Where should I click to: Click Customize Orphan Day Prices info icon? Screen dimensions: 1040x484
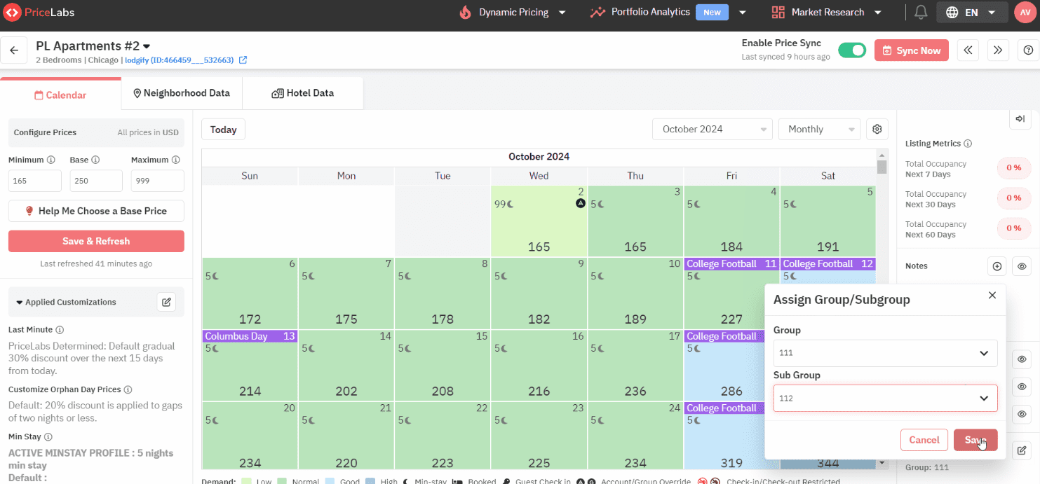(x=128, y=389)
